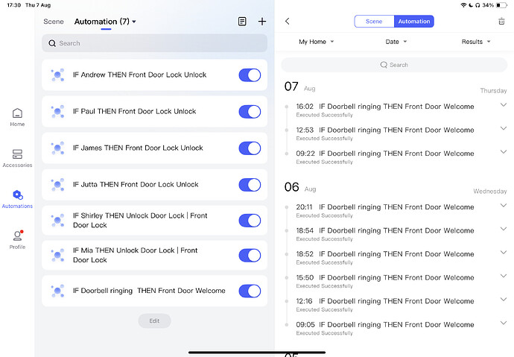The height and width of the screenshot is (357, 514).
Task: Click the automation list Search field
Action: [154, 43]
